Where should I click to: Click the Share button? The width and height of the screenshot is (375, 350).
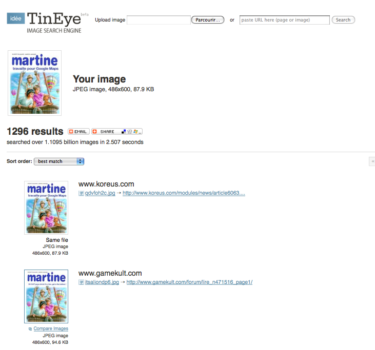[117, 132]
